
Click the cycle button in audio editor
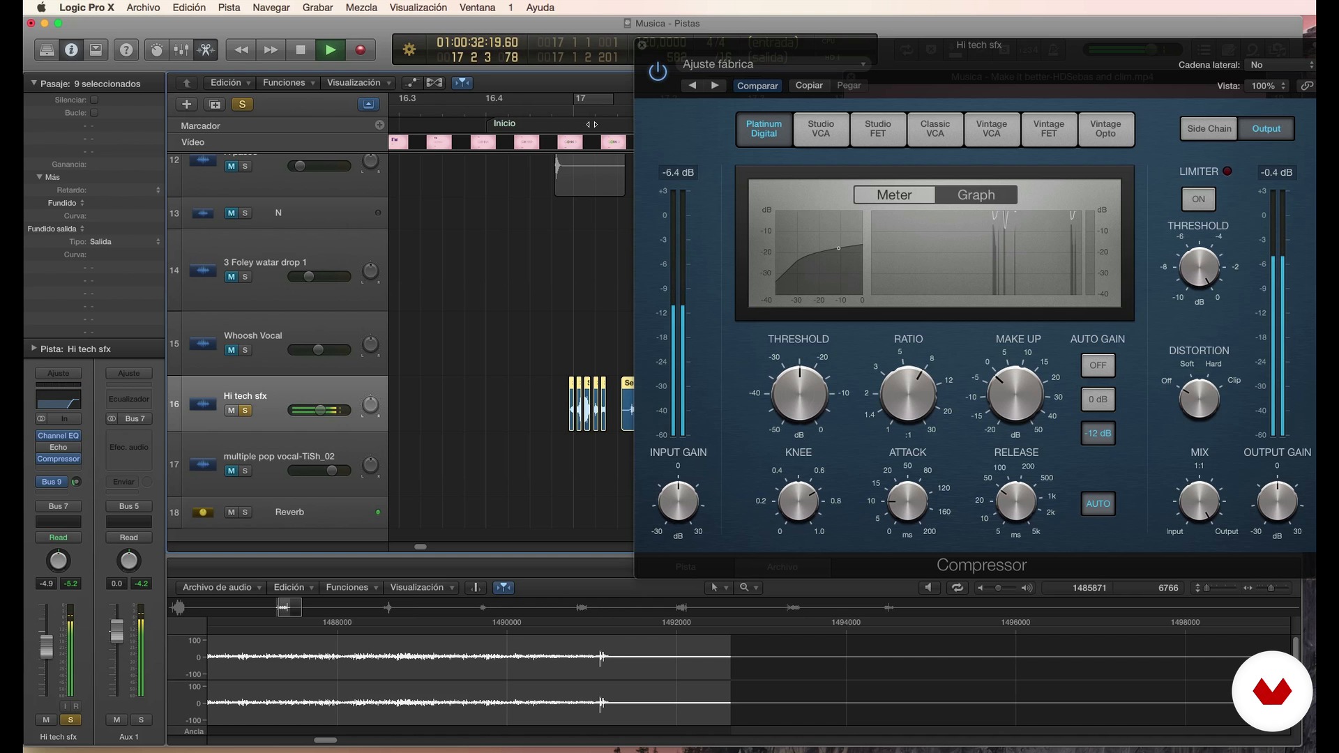tap(958, 588)
